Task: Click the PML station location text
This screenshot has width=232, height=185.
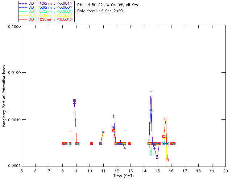Action: (108, 5)
